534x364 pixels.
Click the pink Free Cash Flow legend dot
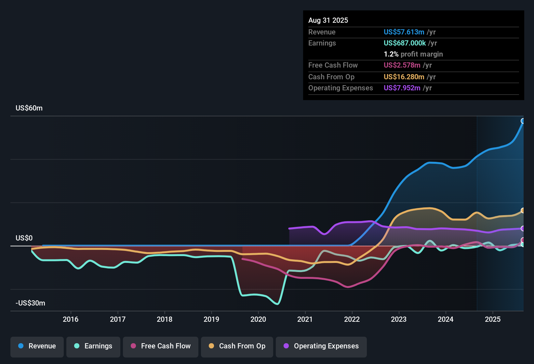(x=133, y=346)
